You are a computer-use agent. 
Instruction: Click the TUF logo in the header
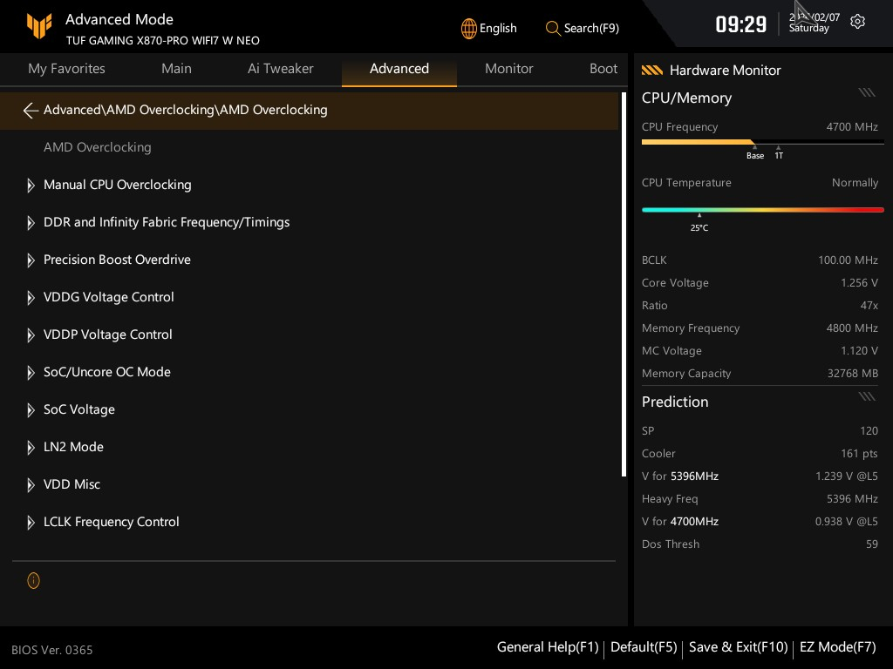pyautogui.click(x=39, y=27)
